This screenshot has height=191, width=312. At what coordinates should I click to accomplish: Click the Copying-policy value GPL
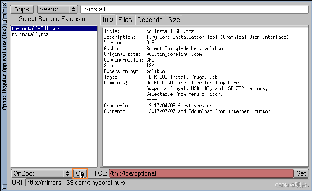[x=150, y=60]
